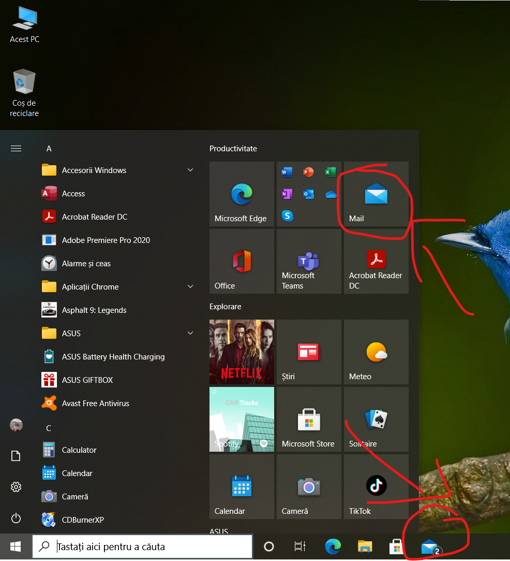Open the Cameră tile
The height and width of the screenshot is (561, 510).
pyautogui.click(x=309, y=486)
